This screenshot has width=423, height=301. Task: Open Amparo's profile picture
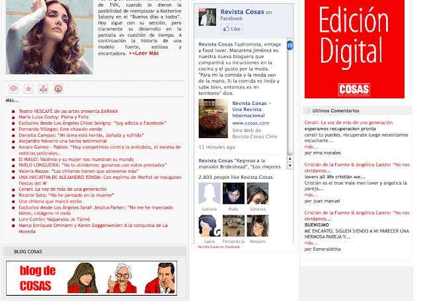tap(258, 226)
